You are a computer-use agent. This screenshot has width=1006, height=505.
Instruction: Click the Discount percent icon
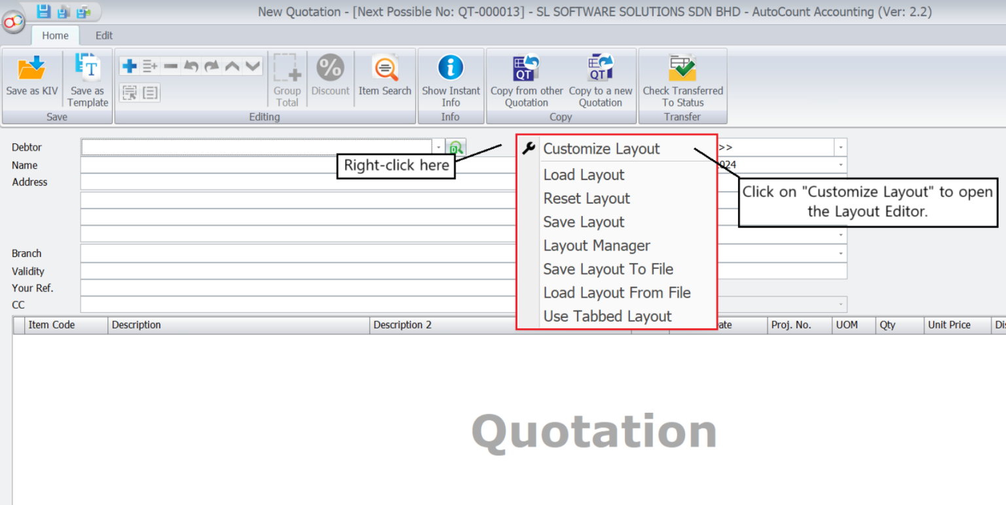coord(330,68)
